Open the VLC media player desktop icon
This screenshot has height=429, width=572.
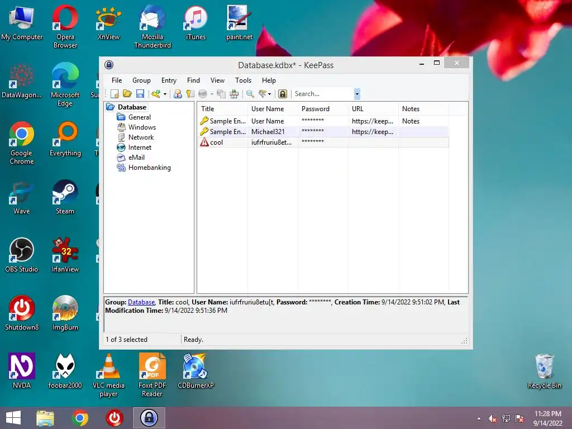[108, 375]
